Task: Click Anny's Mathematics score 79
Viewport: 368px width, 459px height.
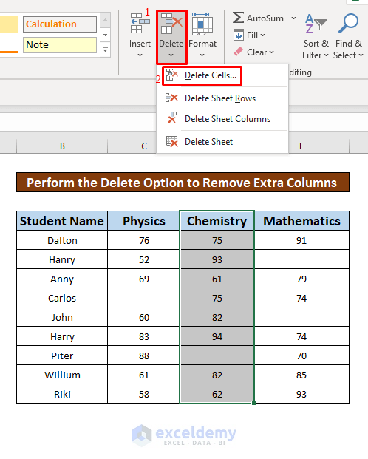Action: click(x=301, y=279)
